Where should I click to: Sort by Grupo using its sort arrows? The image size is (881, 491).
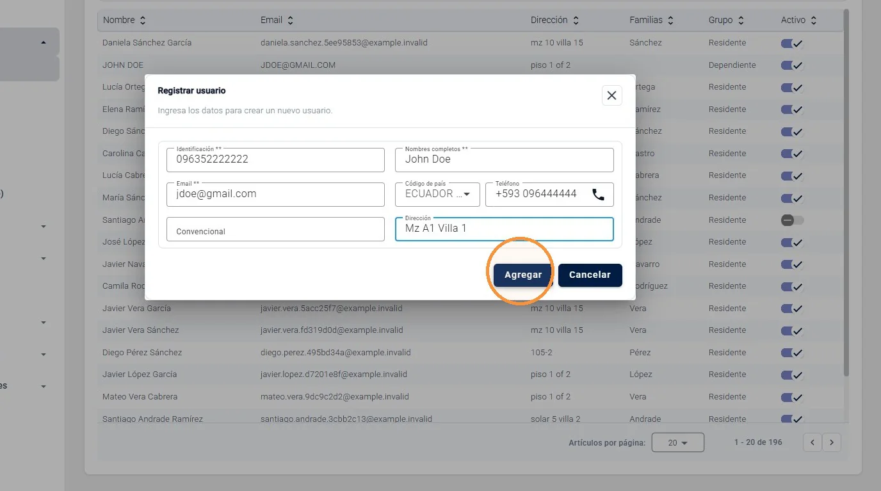741,20
